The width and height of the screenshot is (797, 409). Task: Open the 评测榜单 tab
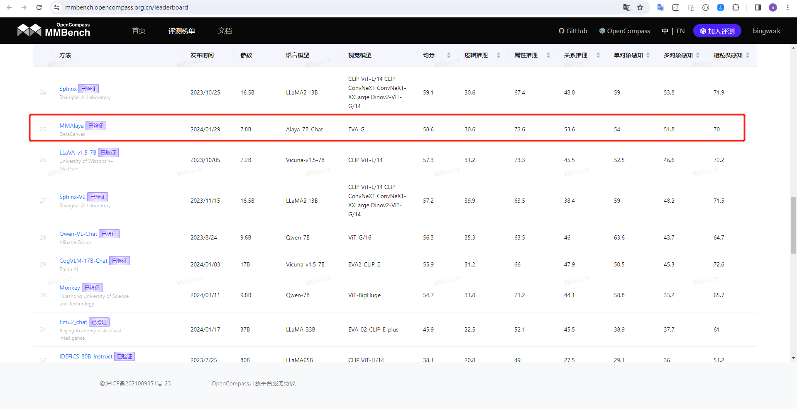coord(182,31)
